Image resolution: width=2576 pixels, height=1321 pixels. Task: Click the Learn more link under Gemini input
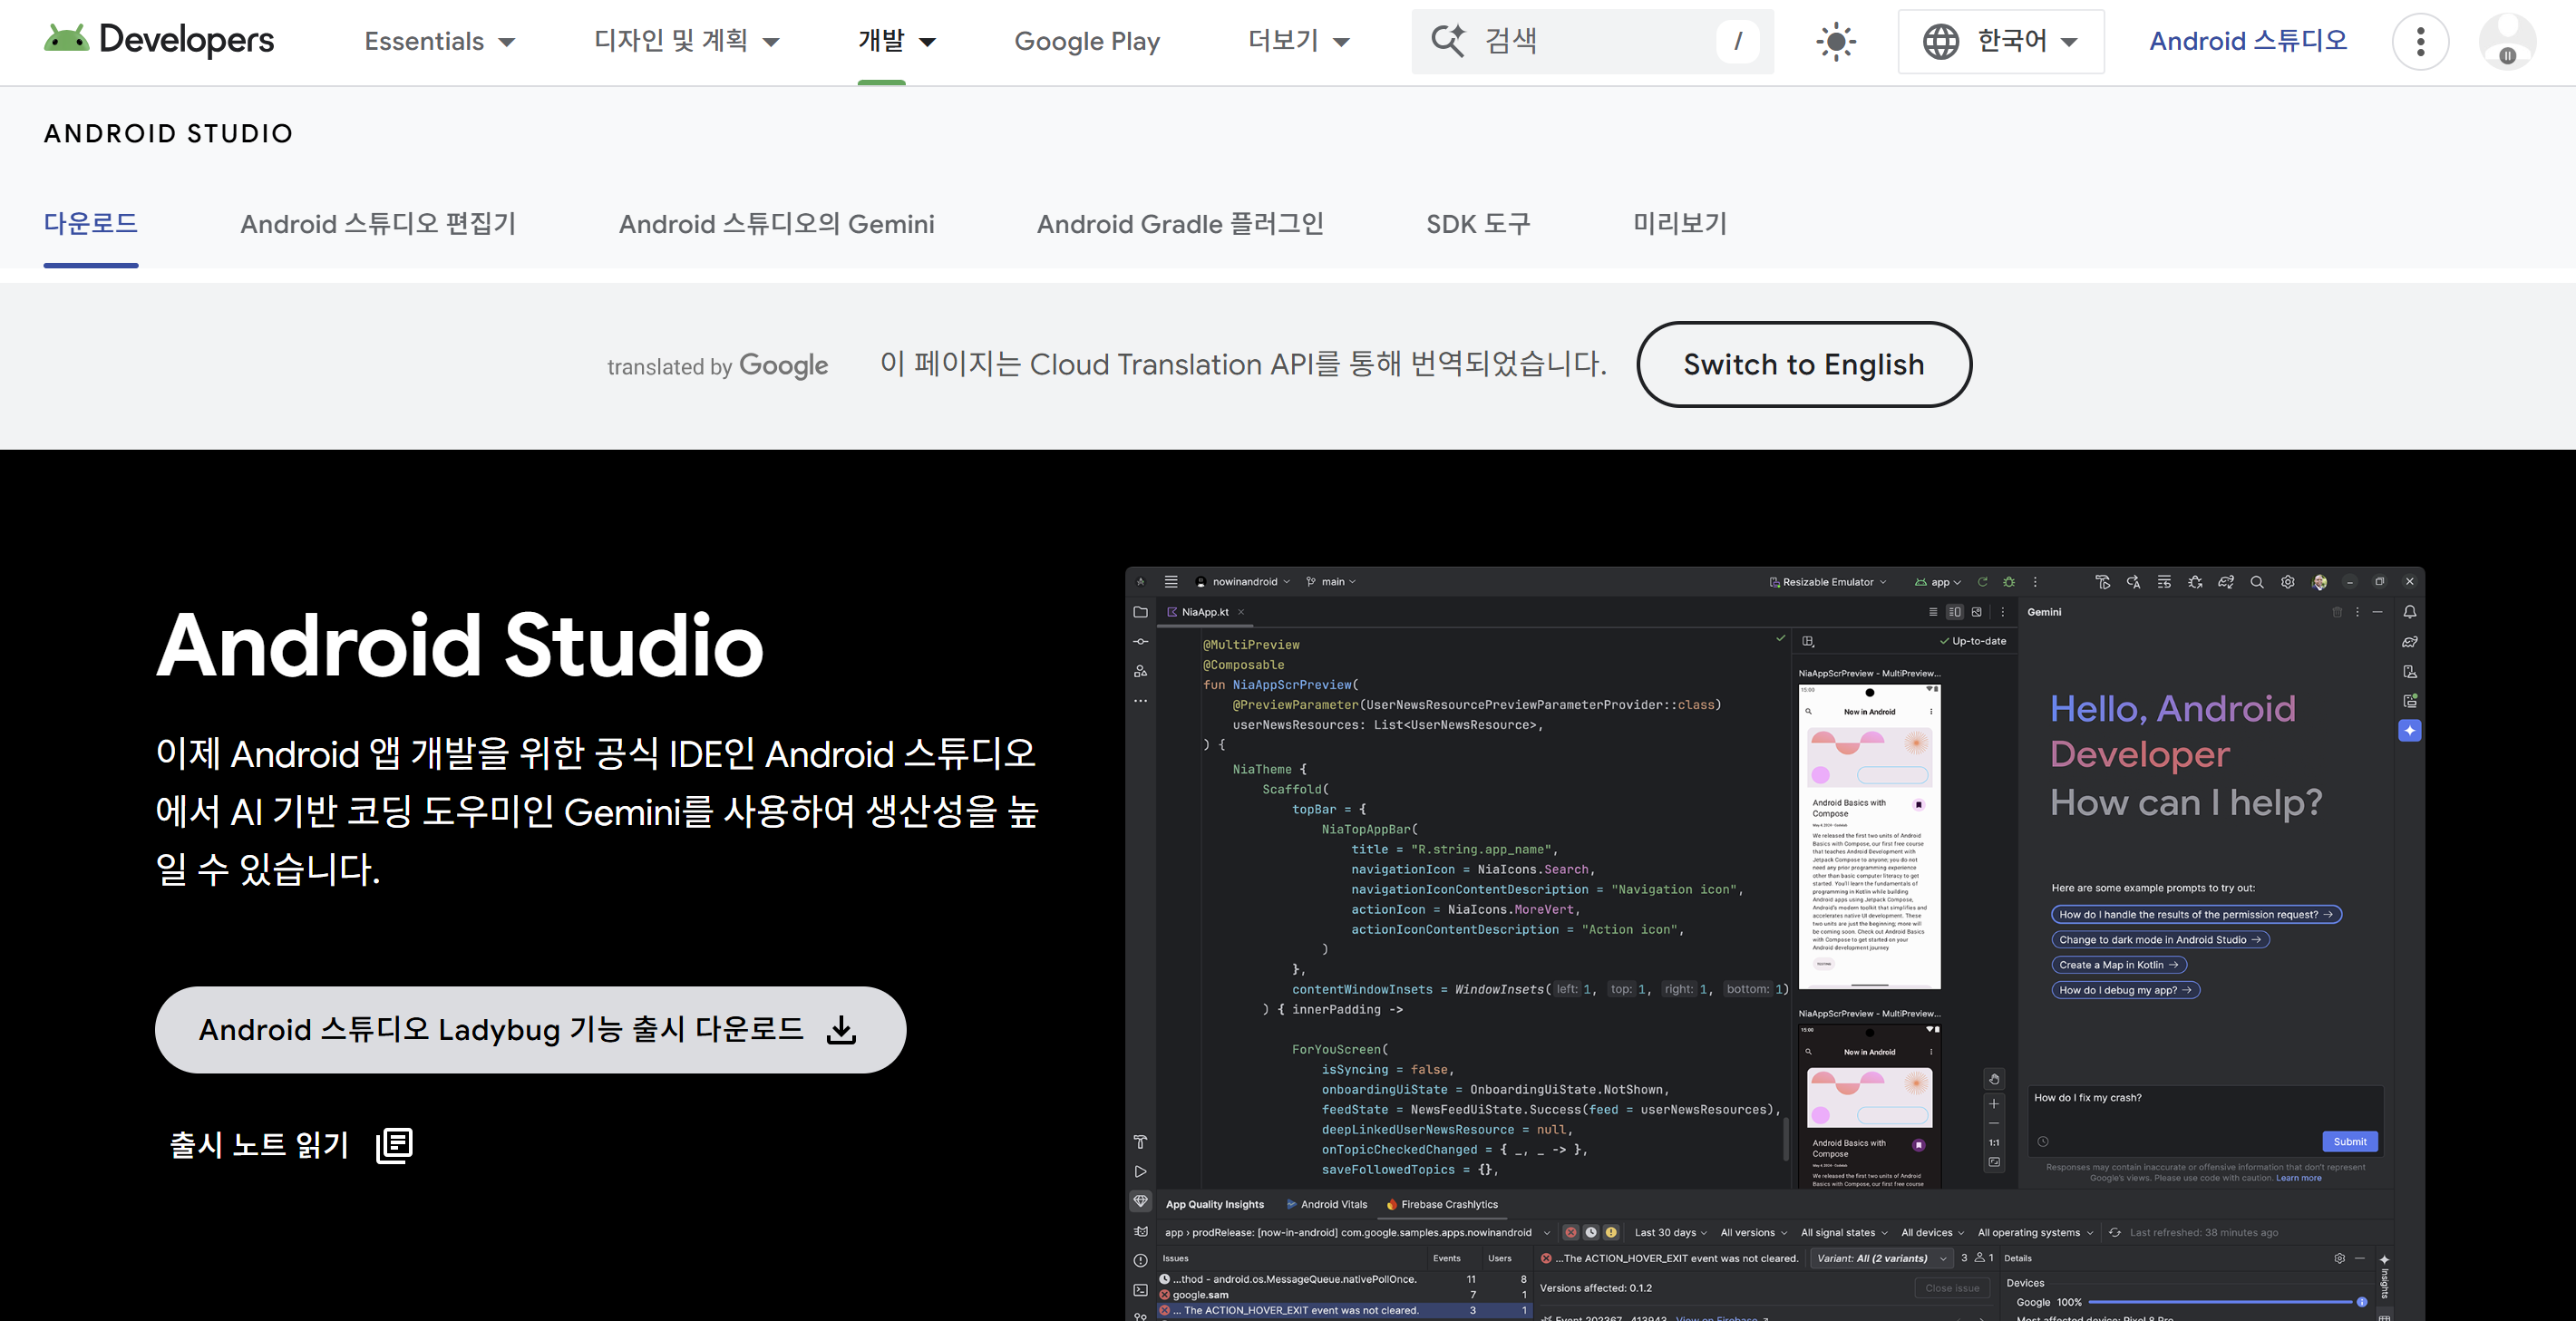tap(2299, 1178)
